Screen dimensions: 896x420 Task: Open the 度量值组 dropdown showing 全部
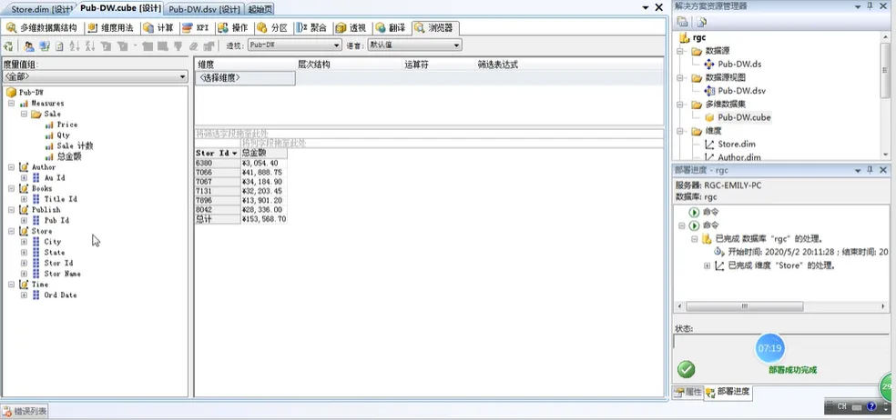[x=95, y=76]
